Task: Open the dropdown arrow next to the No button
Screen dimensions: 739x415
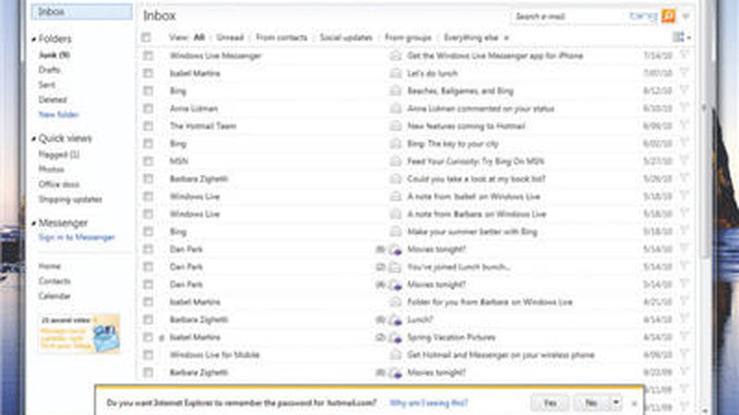Action: 616,403
